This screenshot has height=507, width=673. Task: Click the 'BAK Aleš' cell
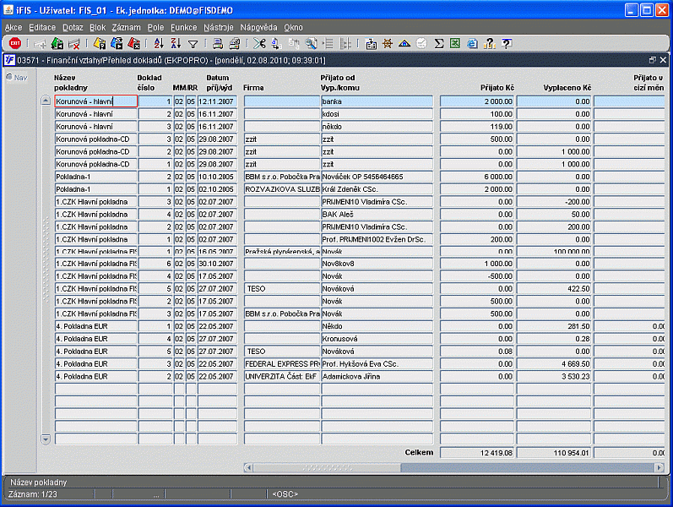tap(377, 214)
